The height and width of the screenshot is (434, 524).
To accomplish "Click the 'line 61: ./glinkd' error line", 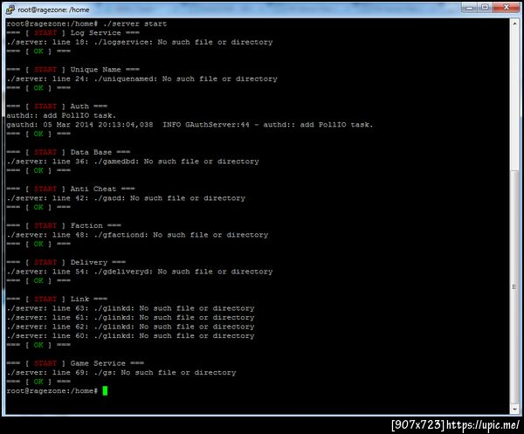I will click(130, 317).
